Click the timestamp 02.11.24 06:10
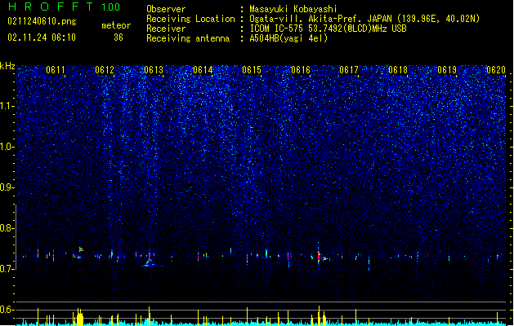Screen dimensions: 514x326 [x=42, y=37]
